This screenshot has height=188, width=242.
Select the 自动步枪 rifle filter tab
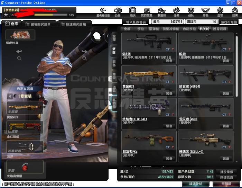tap(189, 29)
